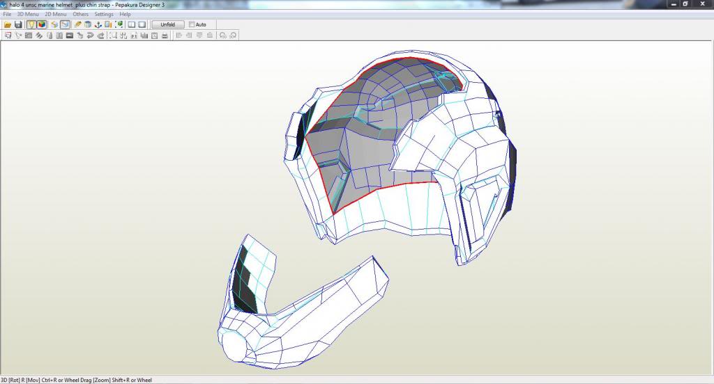Image resolution: width=714 pixels, height=384 pixels.
Task: Click the cylinder bucket icon in toolbar
Action: [88, 24]
